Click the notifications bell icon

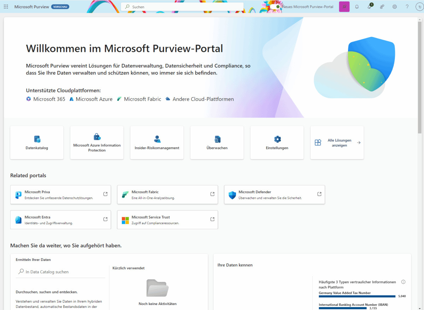coord(357,6)
